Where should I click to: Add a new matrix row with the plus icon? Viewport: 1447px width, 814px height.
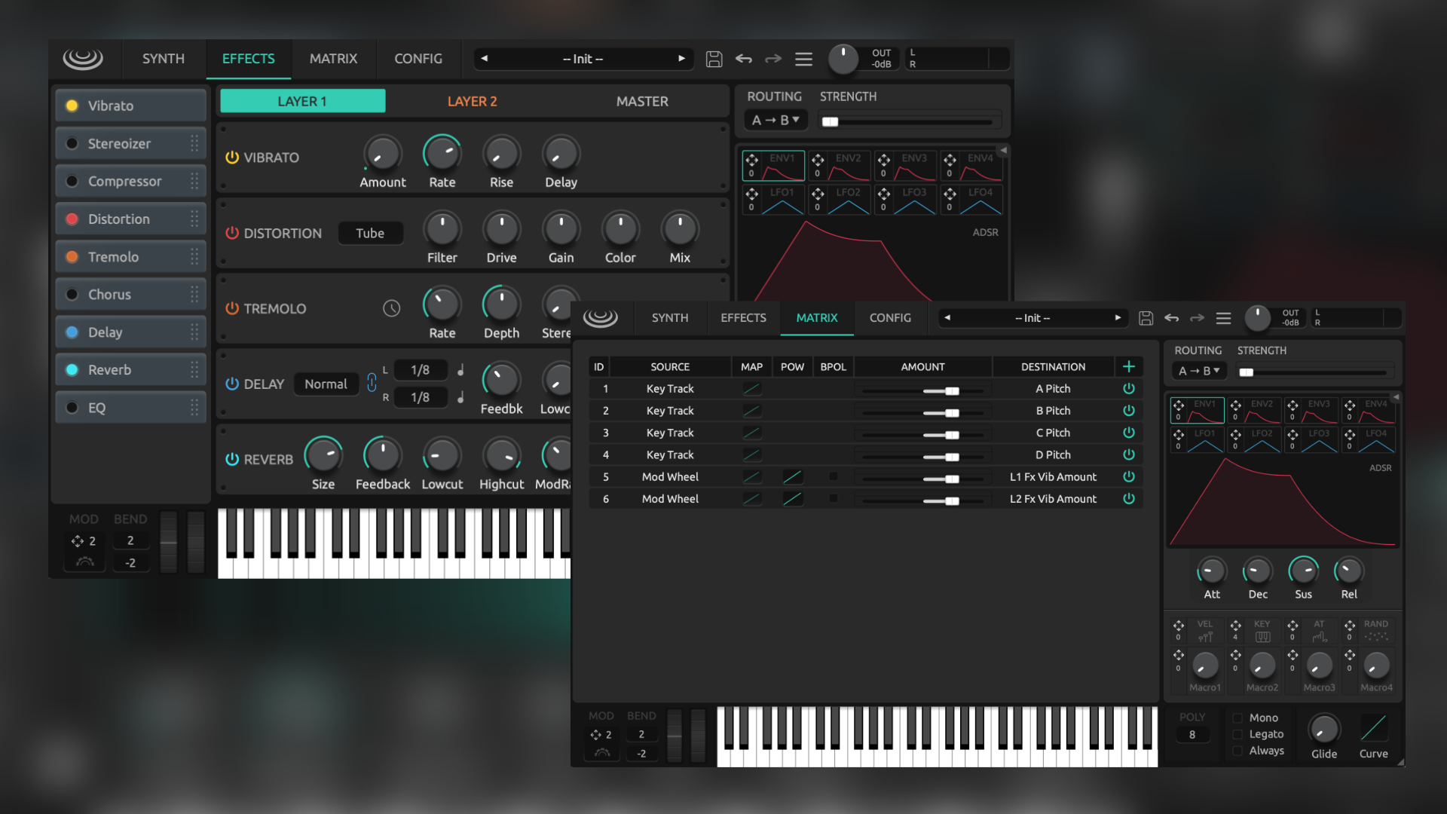(1128, 366)
